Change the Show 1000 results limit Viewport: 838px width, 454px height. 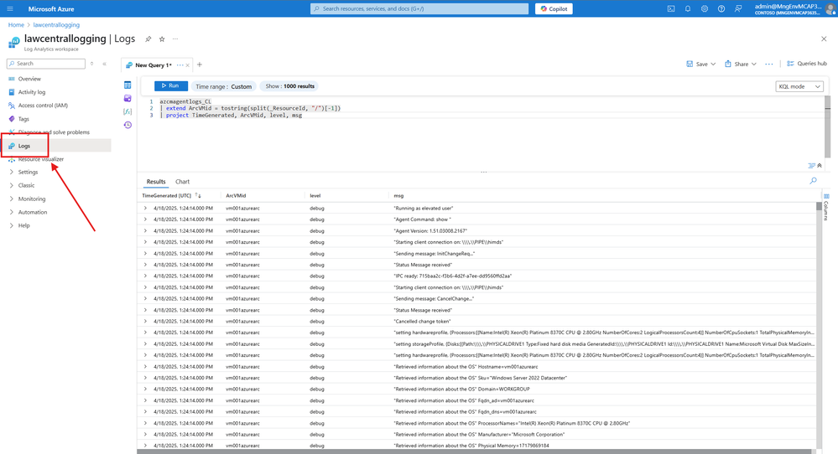pos(289,86)
